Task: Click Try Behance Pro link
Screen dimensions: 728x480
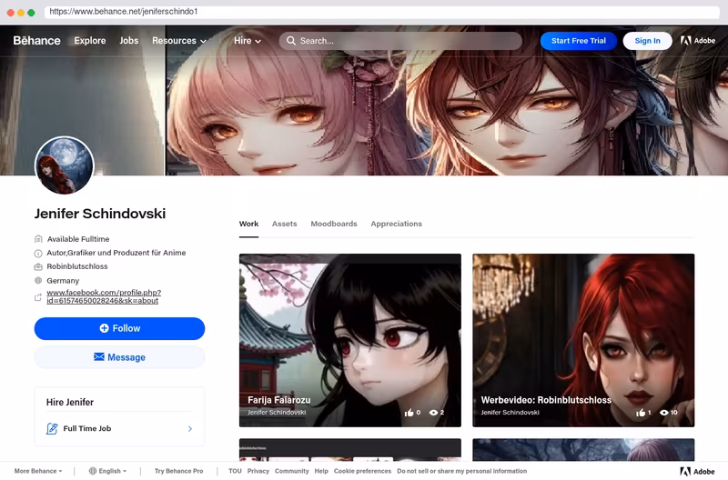Action: point(178,471)
